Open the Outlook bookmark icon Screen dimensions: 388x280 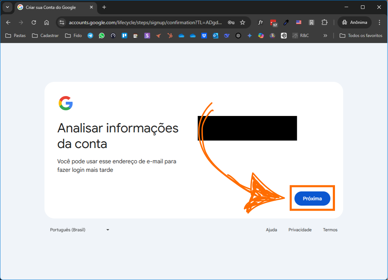click(215, 36)
